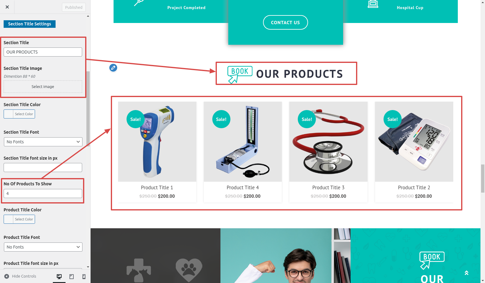Image resolution: width=485 pixels, height=283 pixels.
Task: Click the BOOK logo beside OUR PRODUCTS
Action: (240, 75)
